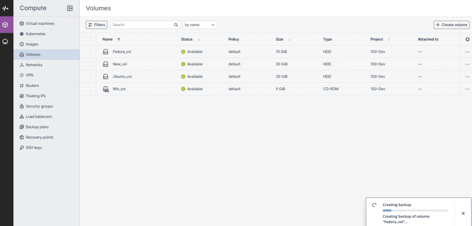472x226 pixels.
Task: Open the monitoring pulse icon in left rail
Action: pos(5,8)
